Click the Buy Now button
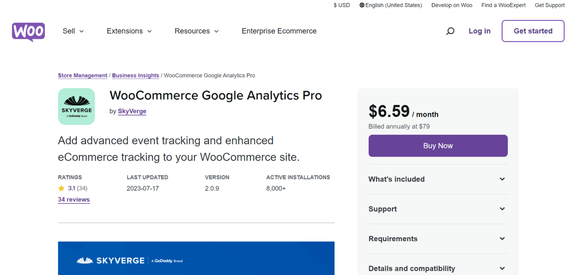This screenshot has height=275, width=576. tap(438, 146)
